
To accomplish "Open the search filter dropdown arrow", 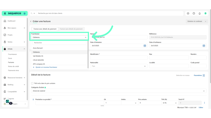I will pyautogui.click(x=34, y=13).
